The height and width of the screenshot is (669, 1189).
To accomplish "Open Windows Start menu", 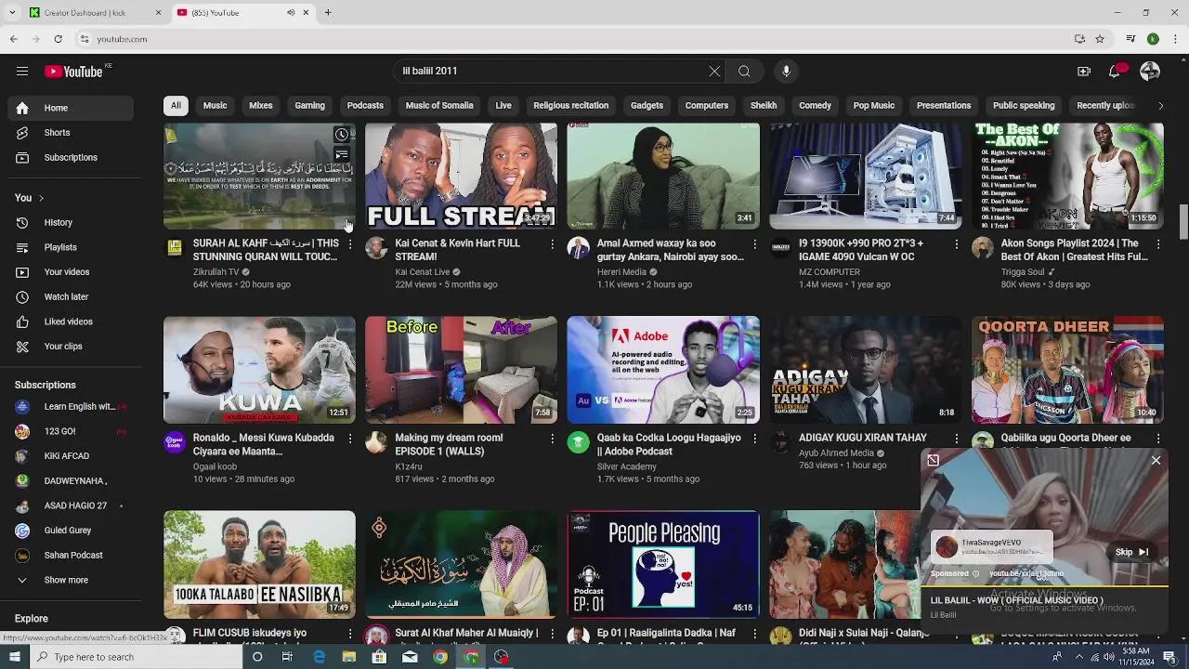I will pyautogui.click(x=15, y=657).
